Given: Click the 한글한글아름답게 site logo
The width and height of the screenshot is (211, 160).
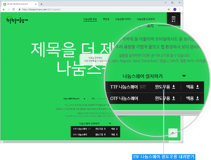Looking at the screenshot, I should pos(17,20).
